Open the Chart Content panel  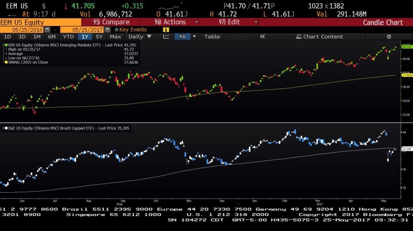[319, 37]
